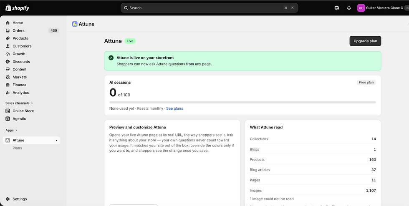
Task: Click the Pages row showing 11
Action: pos(313,180)
